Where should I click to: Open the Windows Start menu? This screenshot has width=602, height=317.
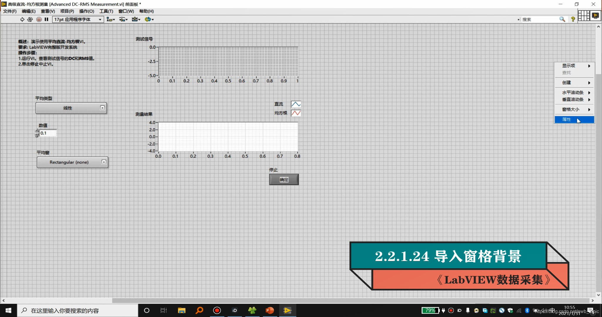[x=8, y=311]
